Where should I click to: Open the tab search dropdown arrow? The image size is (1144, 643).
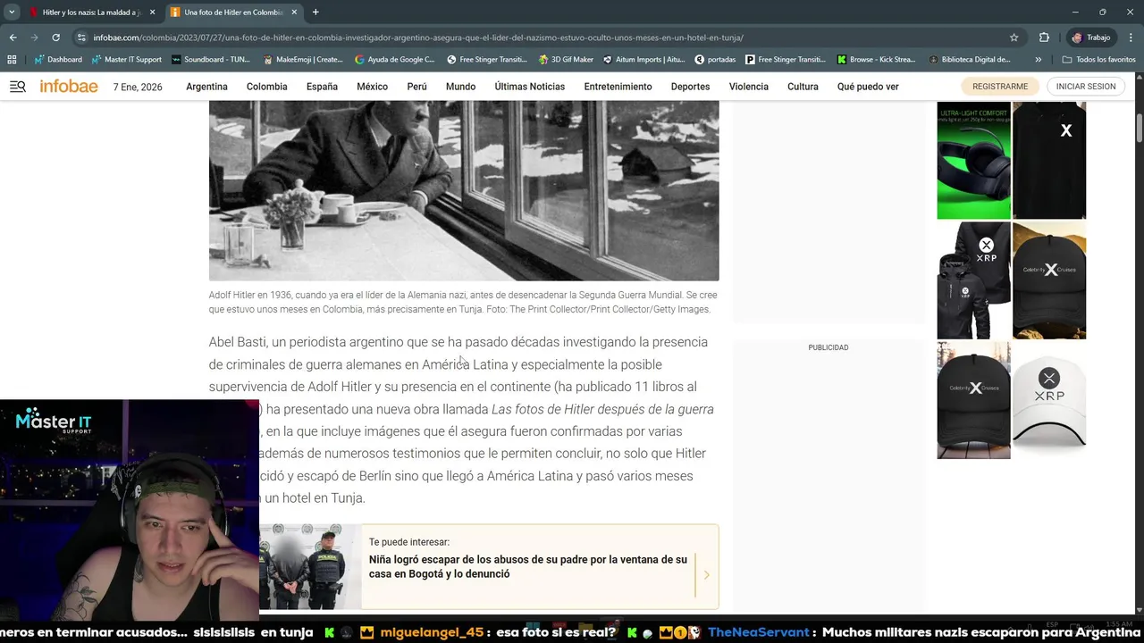12,13
